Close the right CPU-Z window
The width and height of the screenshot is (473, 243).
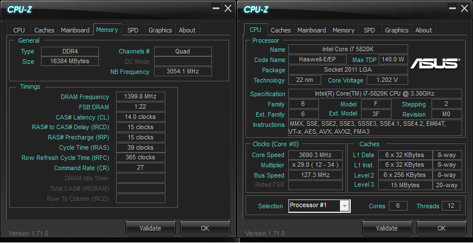coord(464,9)
